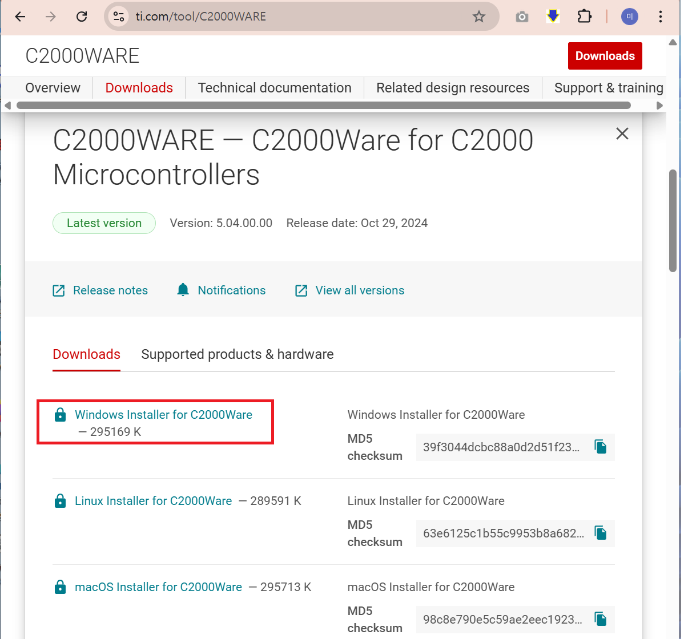Image resolution: width=684 pixels, height=639 pixels.
Task: Switch to Supported products & hardware tab
Action: click(x=238, y=354)
